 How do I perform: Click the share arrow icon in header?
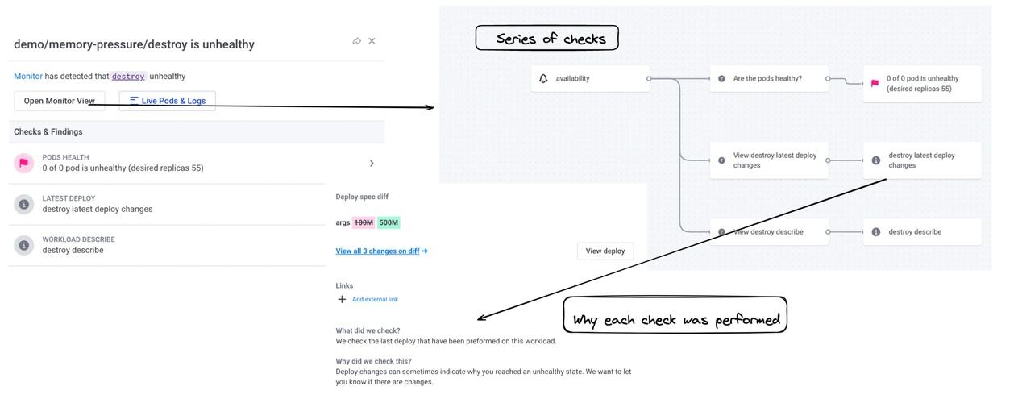pyautogui.click(x=356, y=41)
